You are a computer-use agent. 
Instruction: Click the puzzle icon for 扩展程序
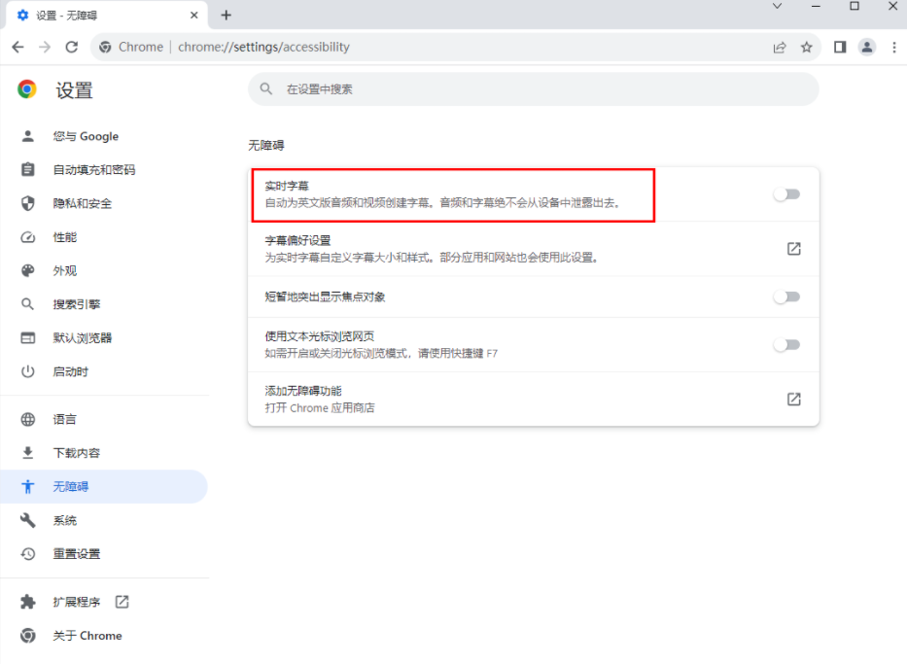pyautogui.click(x=28, y=602)
